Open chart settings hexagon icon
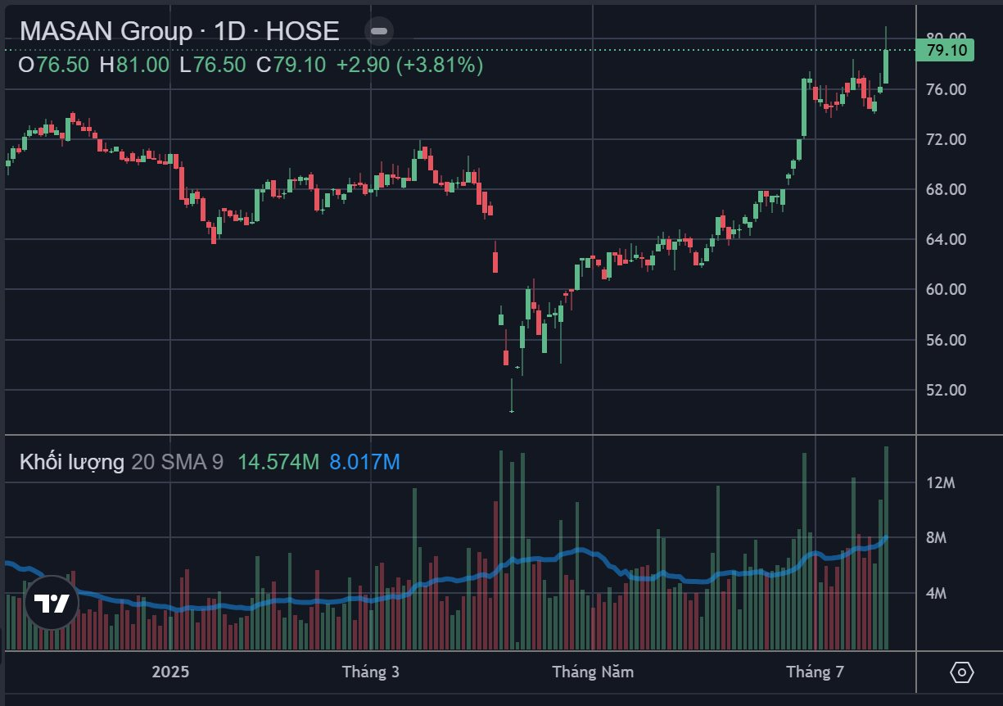This screenshot has height=706, width=1003. (x=962, y=672)
